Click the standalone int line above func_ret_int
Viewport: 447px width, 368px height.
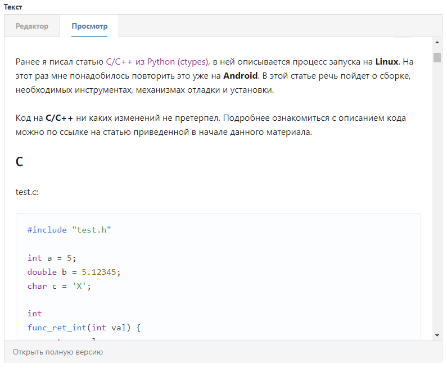click(34, 314)
